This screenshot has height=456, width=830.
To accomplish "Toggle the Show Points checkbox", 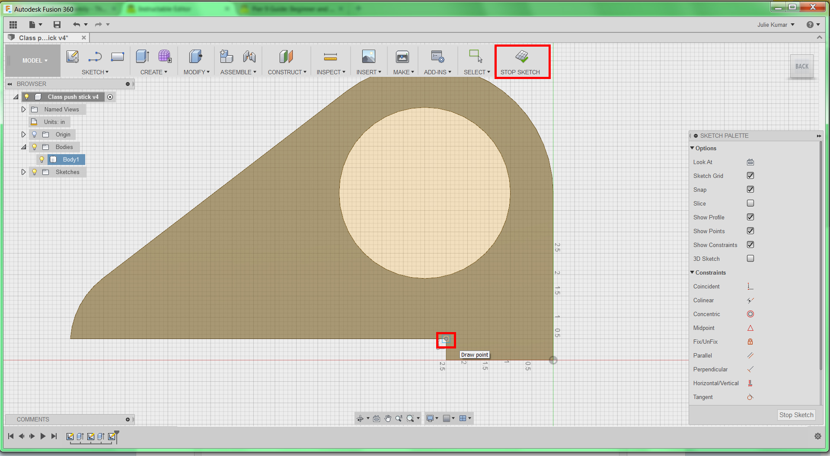I will tap(750, 231).
